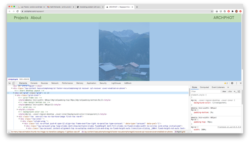Bookmark this page with star icon

[x=212, y=11]
